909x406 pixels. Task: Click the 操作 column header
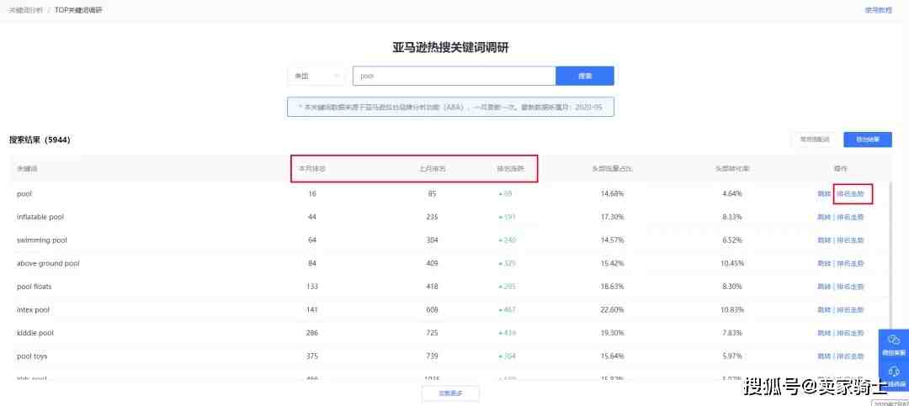pyautogui.click(x=841, y=169)
